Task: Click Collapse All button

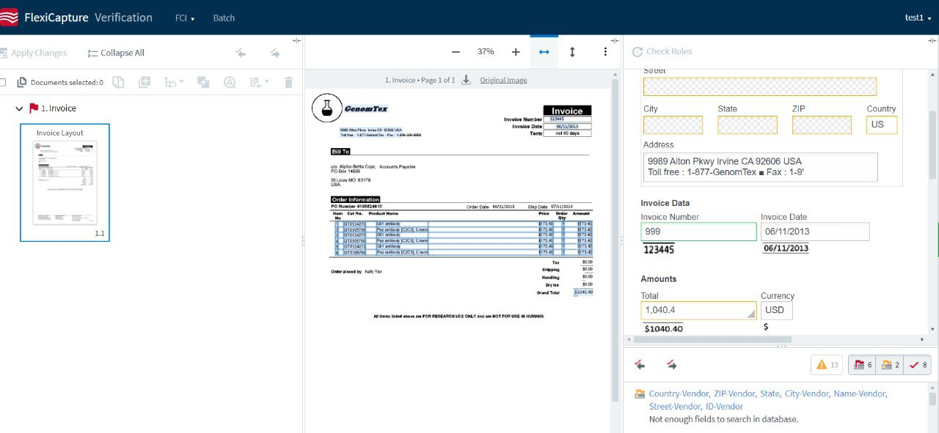Action: 116,53
